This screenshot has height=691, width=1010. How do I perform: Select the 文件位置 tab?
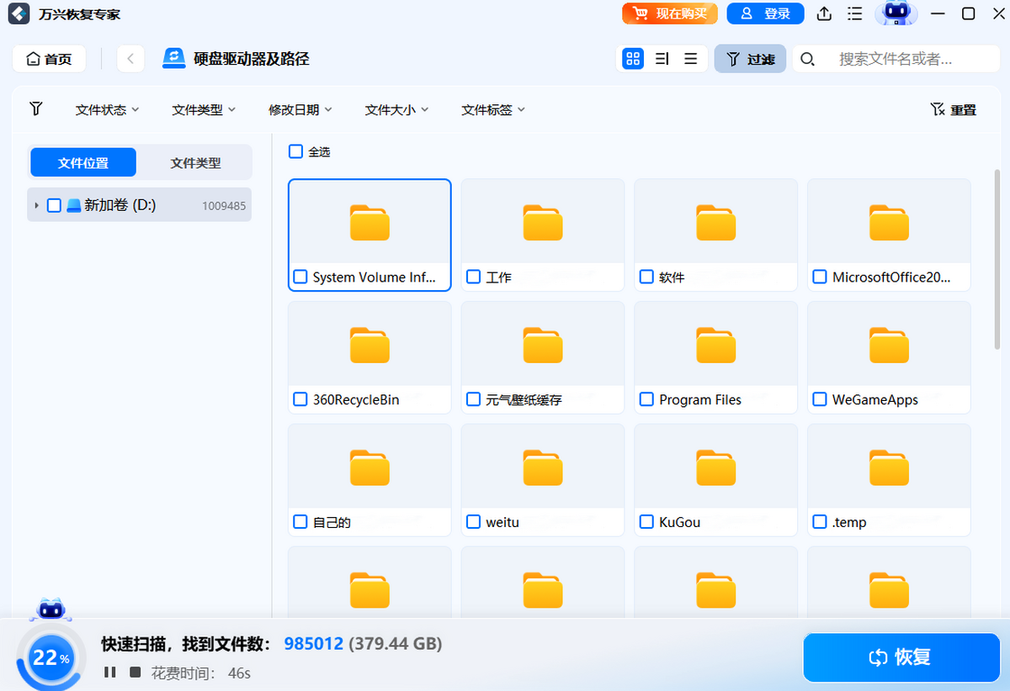(x=83, y=163)
